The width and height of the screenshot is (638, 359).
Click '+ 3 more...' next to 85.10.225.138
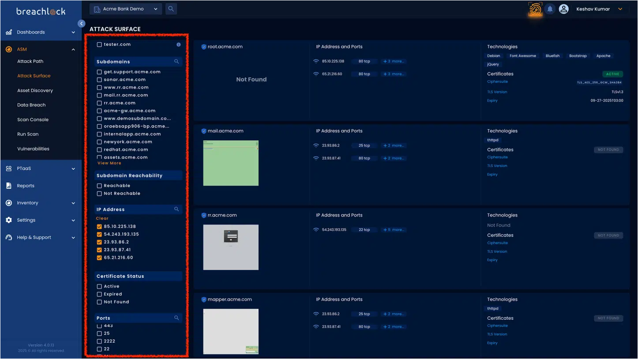point(394,61)
